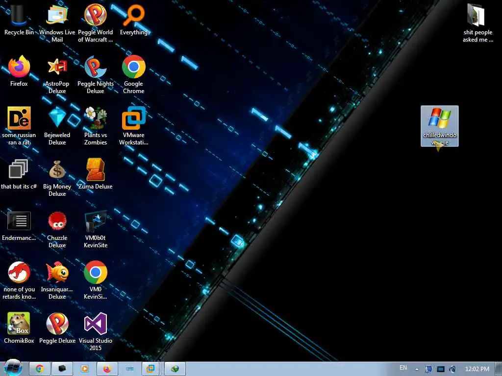Image resolution: width=502 pixels, height=376 pixels.
Task: Select Insaniquarium Deluxe fish icon
Action: (57, 281)
